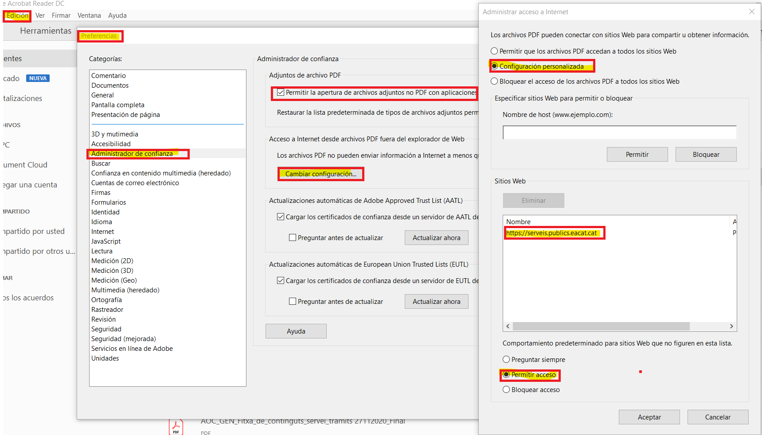
Task: Select Administrador de confianza category
Action: (132, 154)
